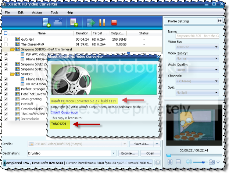Uncheck the ComeBackToMe checkbox
Screen dimensions: 229x173
pyautogui.click(x=6, y=109)
